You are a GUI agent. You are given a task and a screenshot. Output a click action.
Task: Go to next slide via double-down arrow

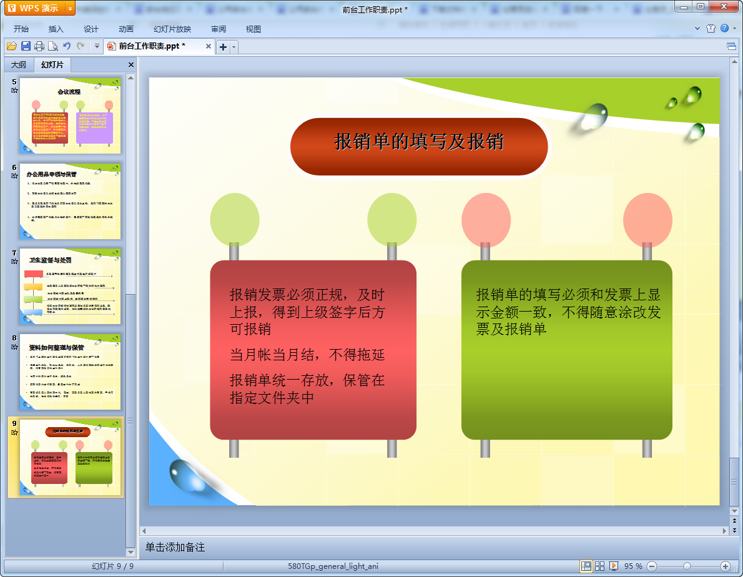(x=734, y=530)
